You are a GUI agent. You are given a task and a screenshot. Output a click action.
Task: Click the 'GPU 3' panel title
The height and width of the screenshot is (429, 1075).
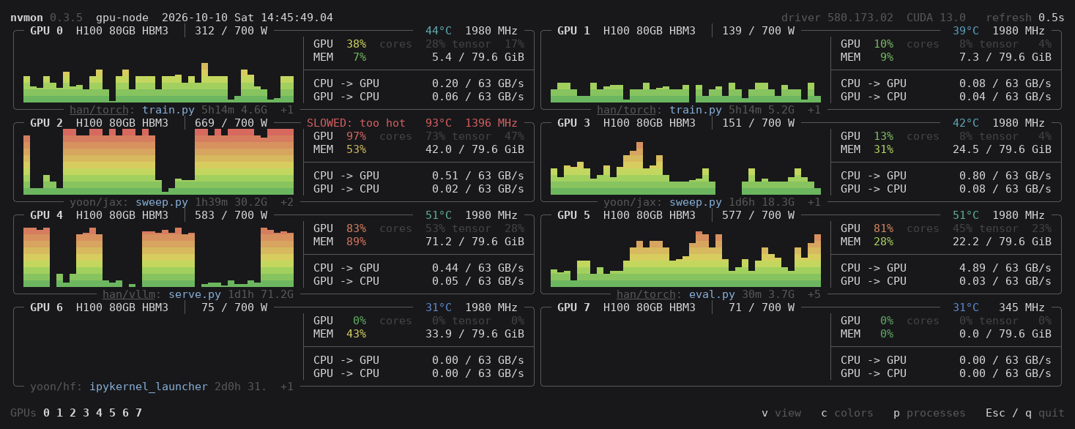(x=574, y=123)
